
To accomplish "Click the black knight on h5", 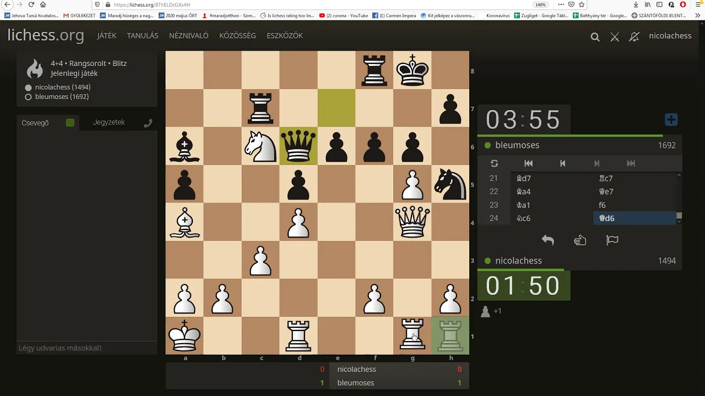I will coord(451,184).
